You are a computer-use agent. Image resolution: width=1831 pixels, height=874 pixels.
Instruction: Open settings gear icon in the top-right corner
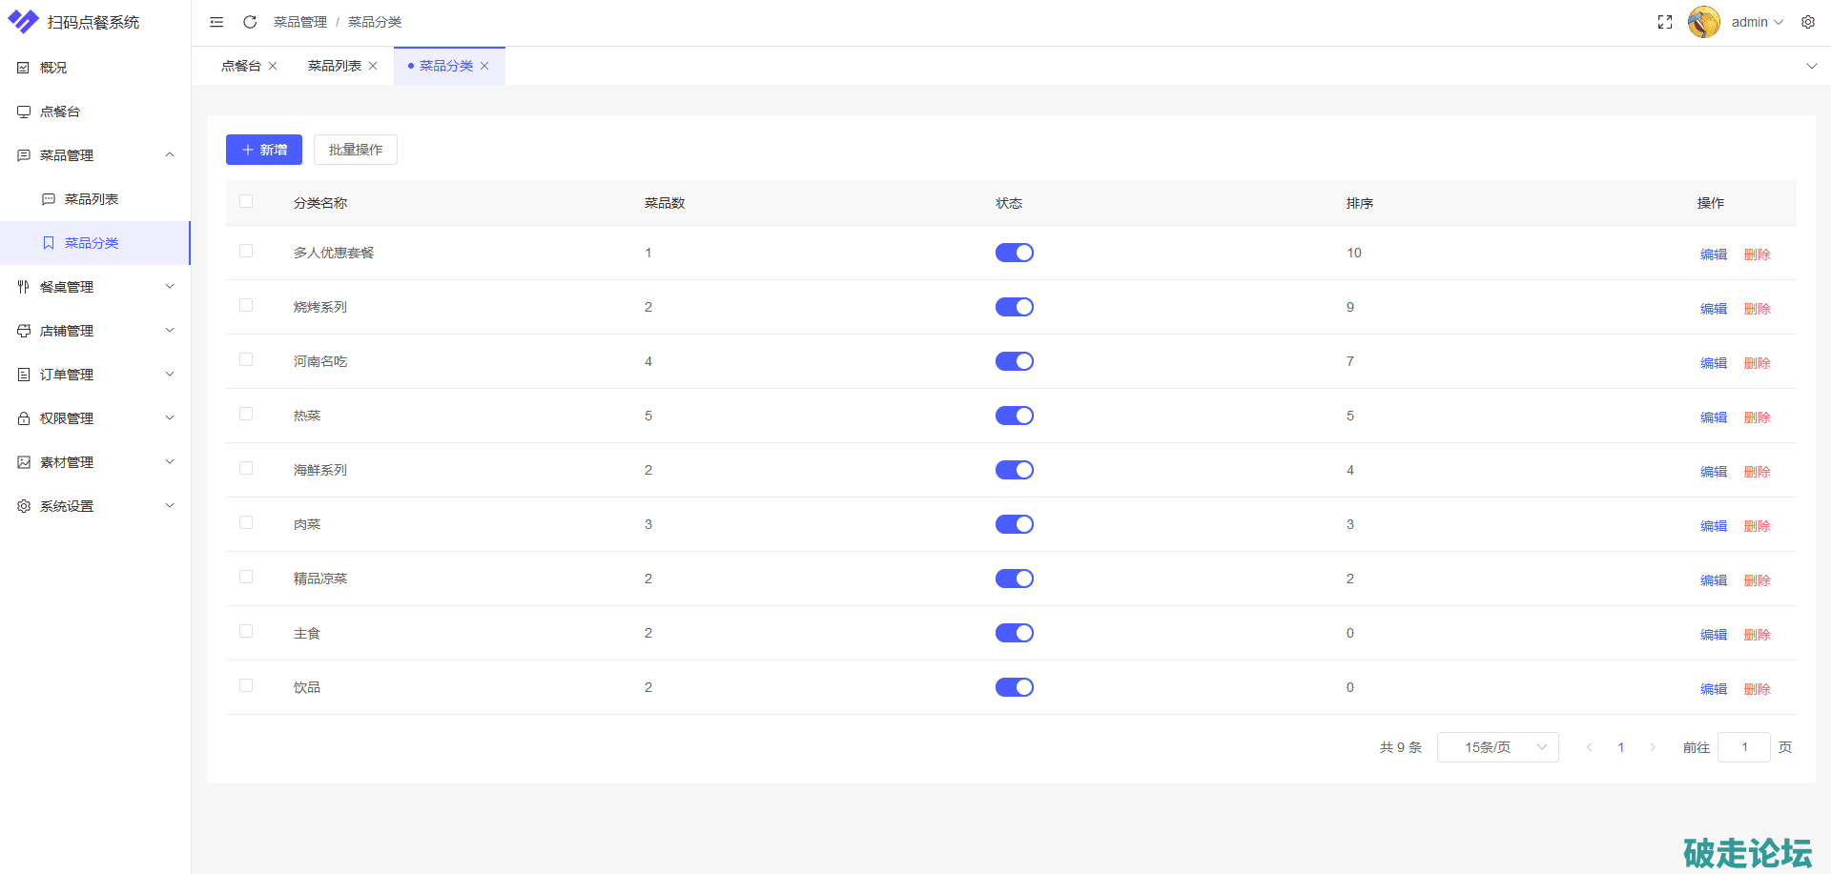pyautogui.click(x=1808, y=22)
